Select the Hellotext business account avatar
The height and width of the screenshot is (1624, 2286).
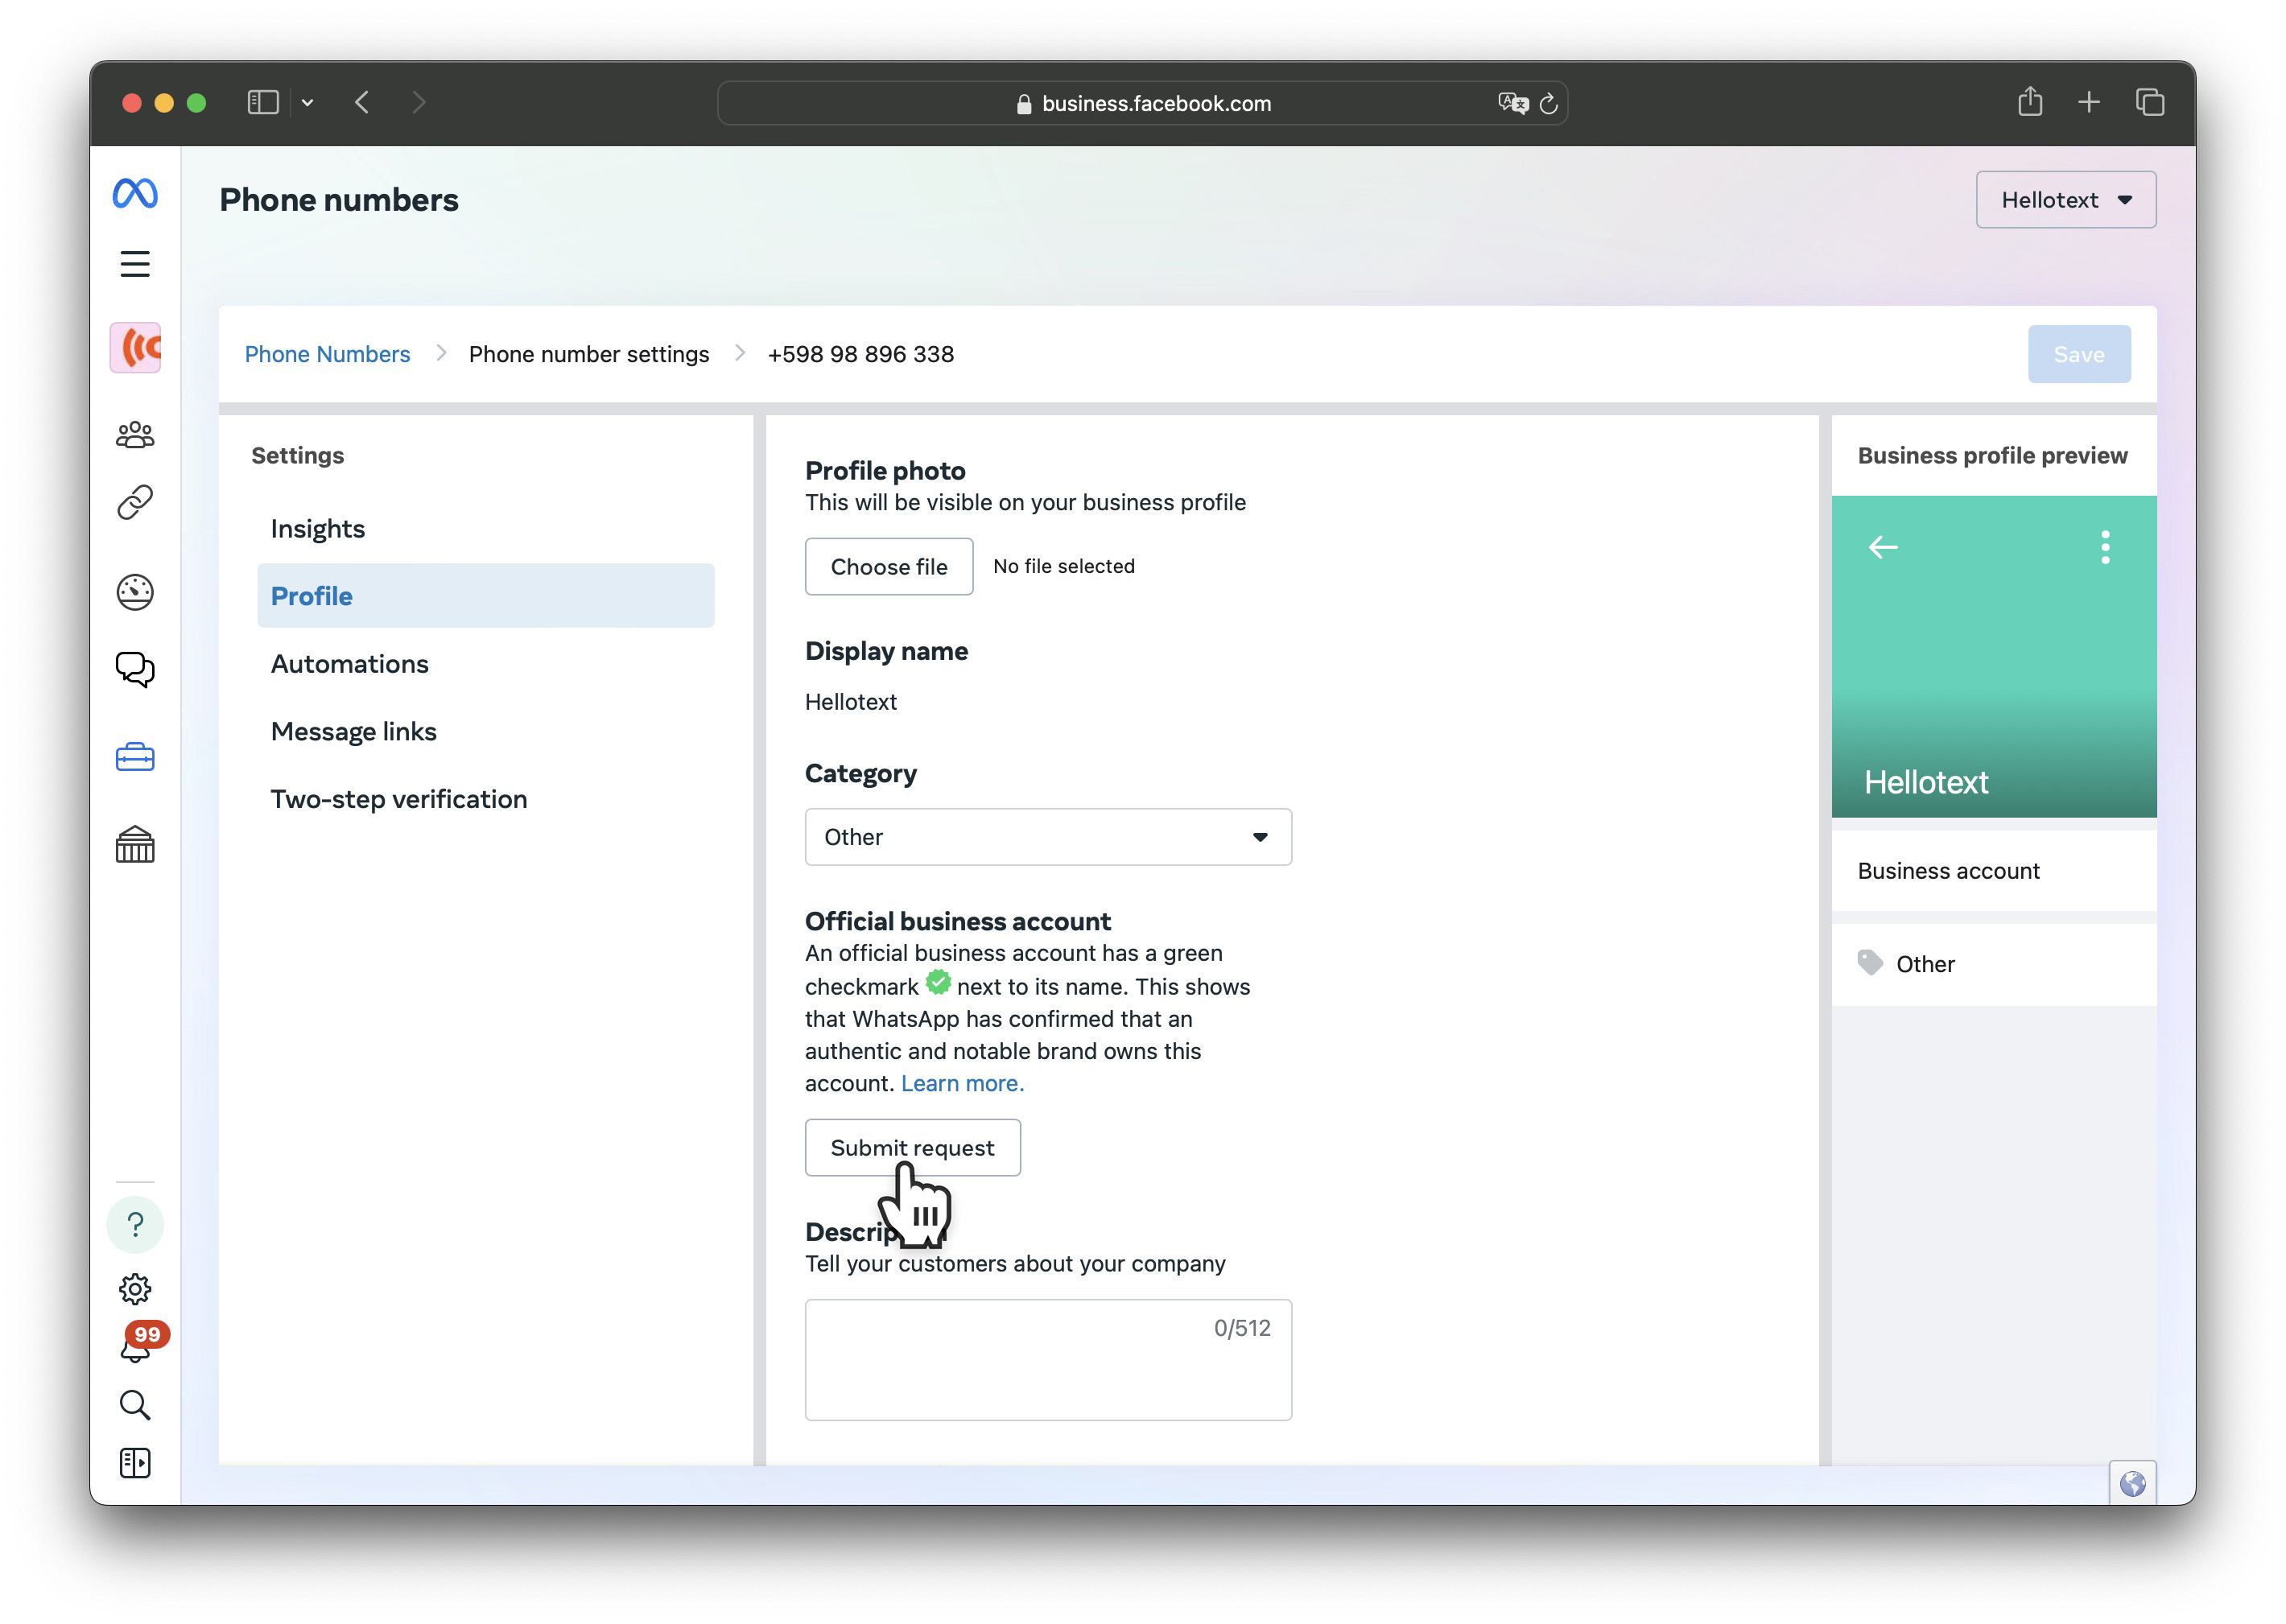(x=135, y=348)
